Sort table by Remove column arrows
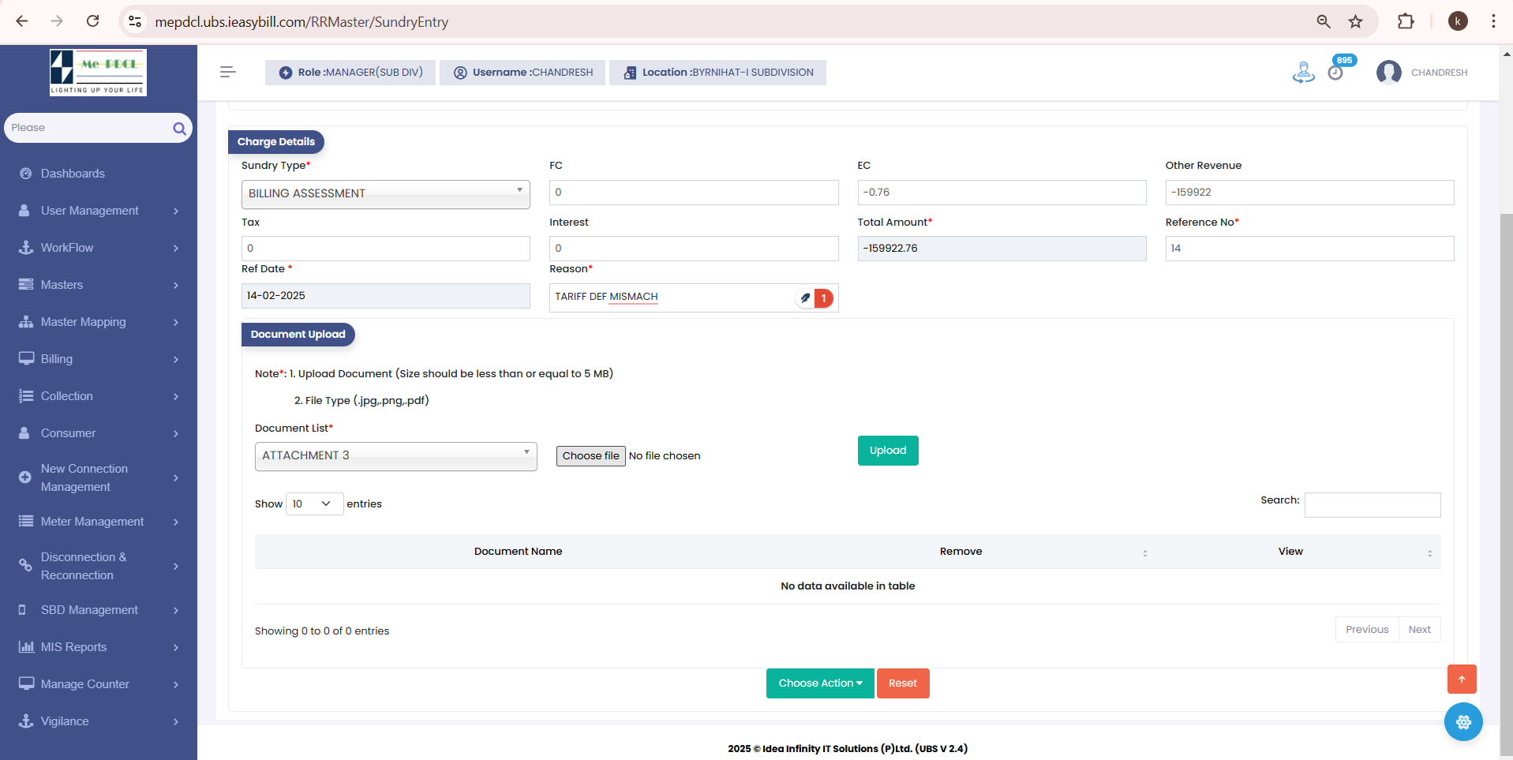The image size is (1513, 760). click(1144, 553)
